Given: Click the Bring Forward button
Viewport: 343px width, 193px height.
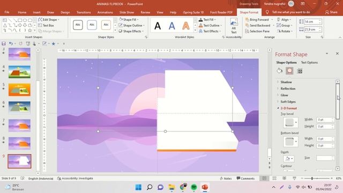Looking at the screenshot, I should coord(257,20).
